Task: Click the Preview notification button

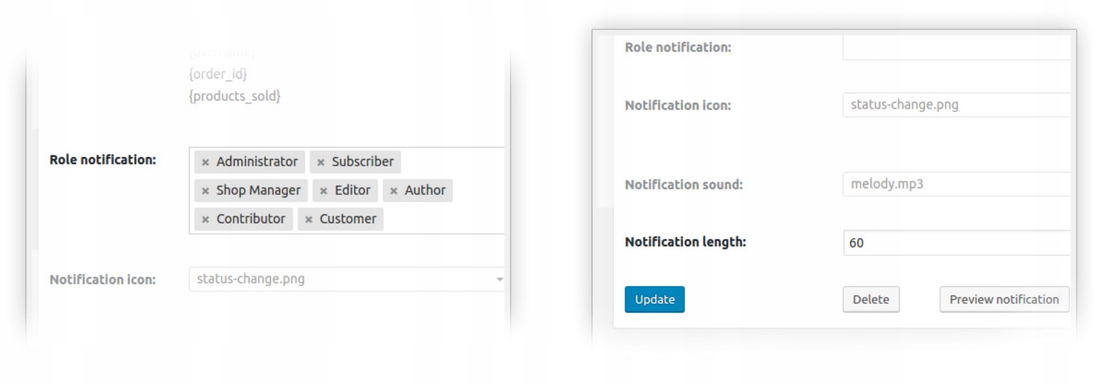Action: (x=1003, y=299)
